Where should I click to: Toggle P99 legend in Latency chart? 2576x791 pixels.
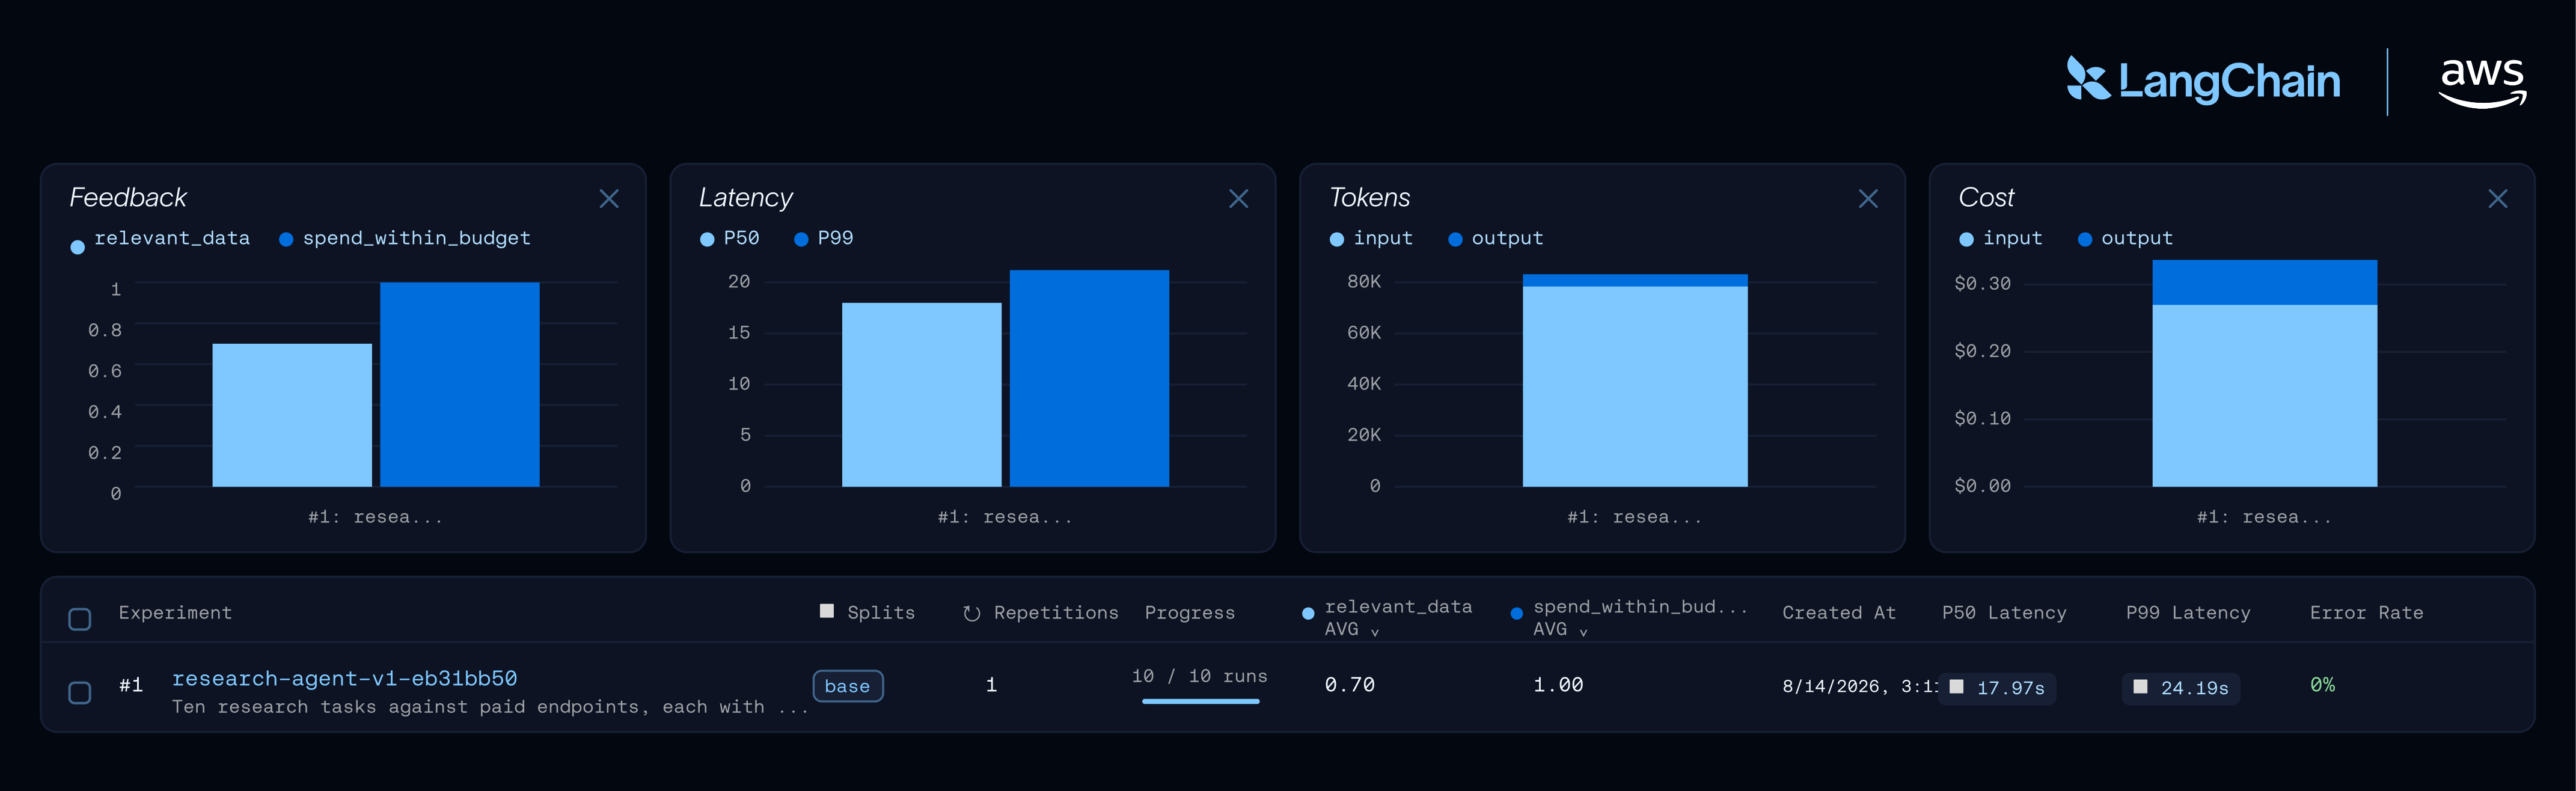pyautogui.click(x=823, y=239)
